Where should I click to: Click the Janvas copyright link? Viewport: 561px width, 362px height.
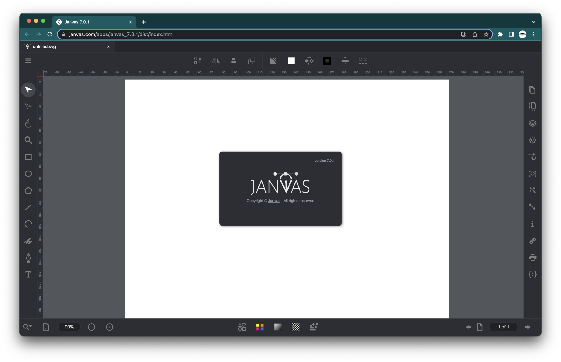tap(274, 201)
